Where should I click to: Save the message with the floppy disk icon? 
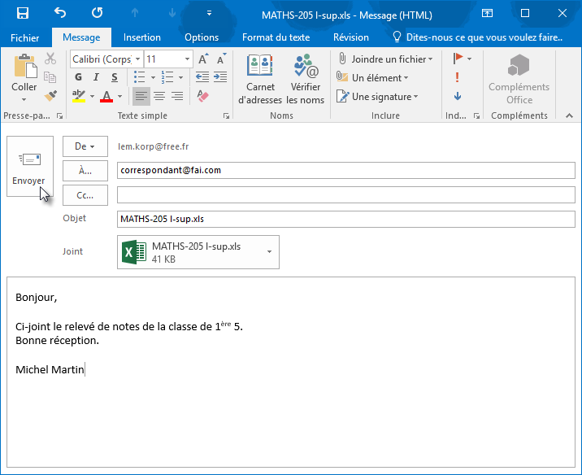23,13
